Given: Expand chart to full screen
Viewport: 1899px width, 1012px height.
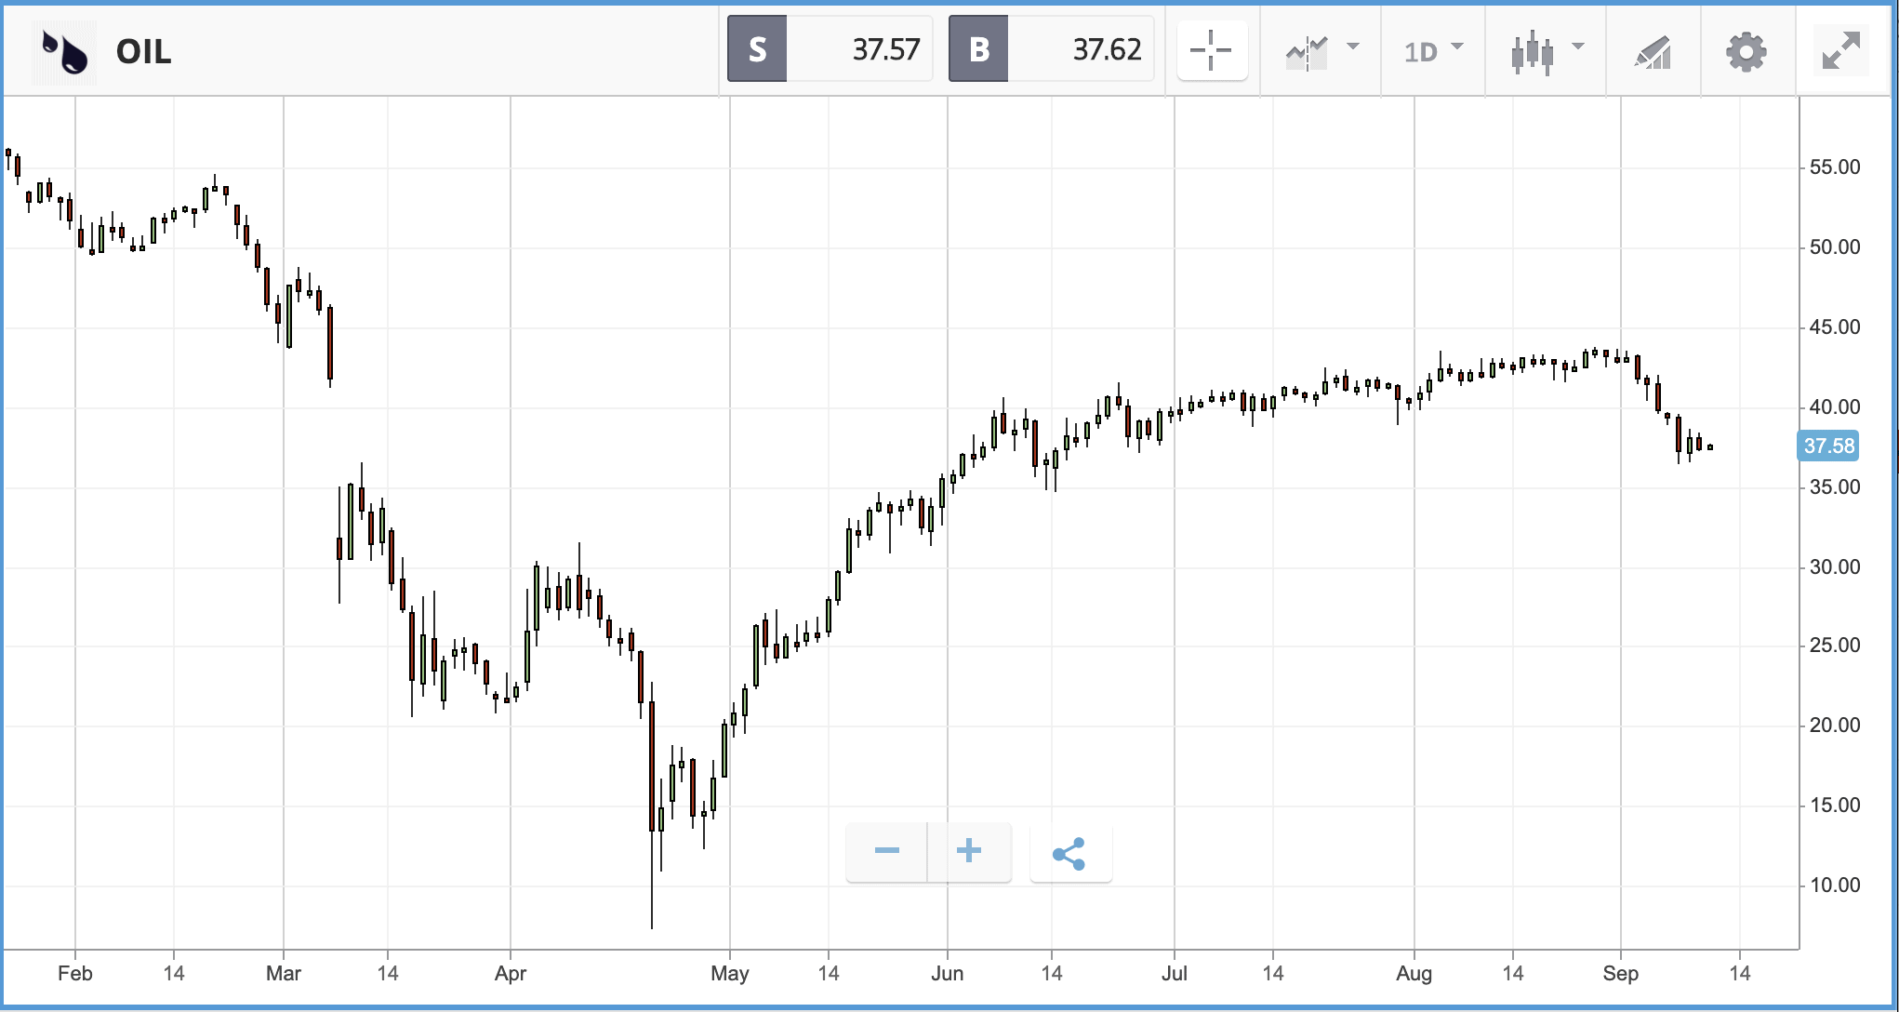Looking at the screenshot, I should (1841, 51).
